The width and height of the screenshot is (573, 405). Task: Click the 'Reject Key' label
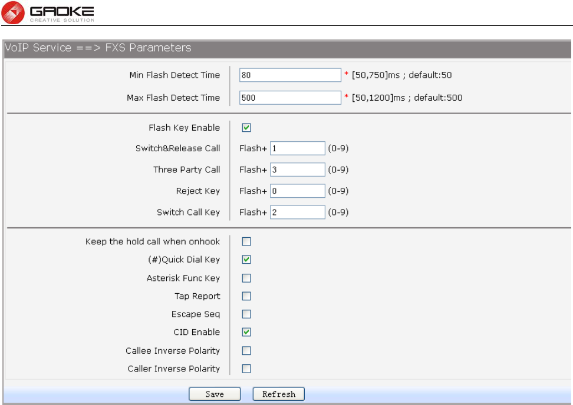tap(198, 191)
